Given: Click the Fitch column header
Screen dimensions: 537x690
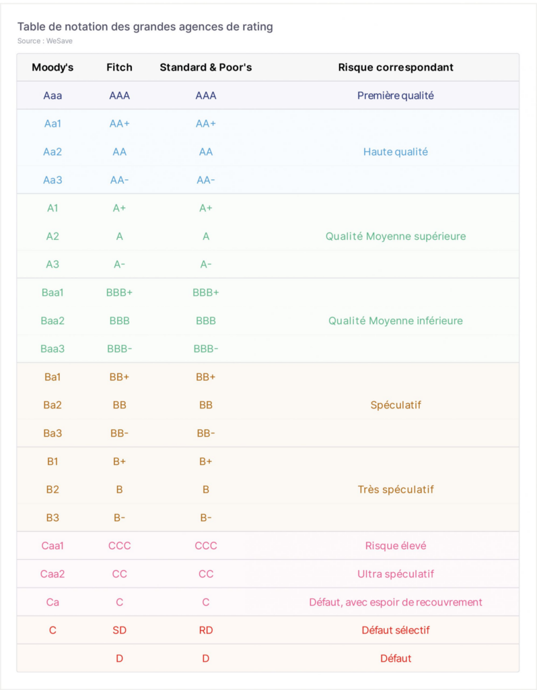Looking at the screenshot, I should pos(119,67).
